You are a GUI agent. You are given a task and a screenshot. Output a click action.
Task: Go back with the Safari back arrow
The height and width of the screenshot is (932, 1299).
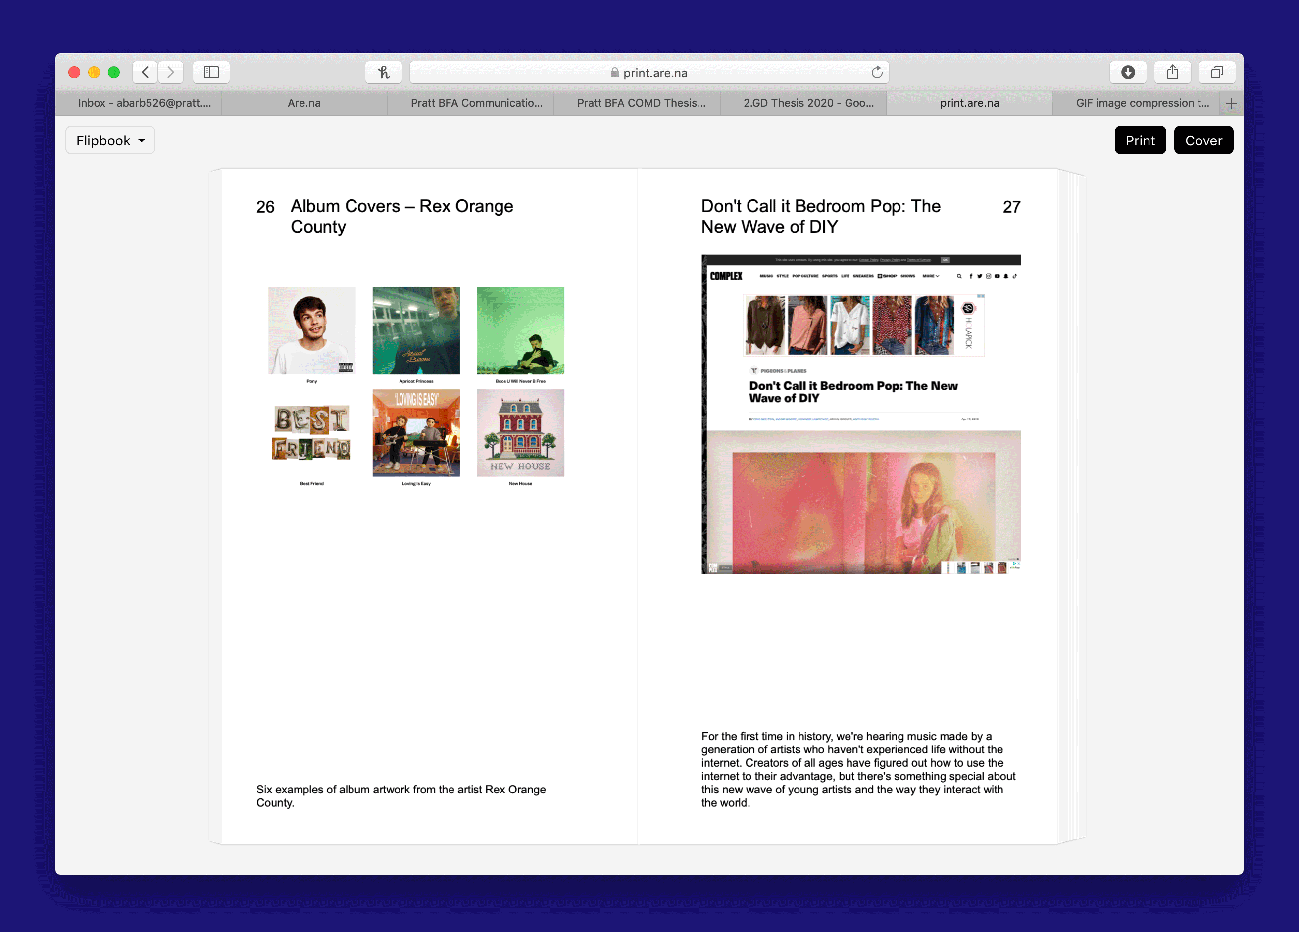tap(146, 72)
